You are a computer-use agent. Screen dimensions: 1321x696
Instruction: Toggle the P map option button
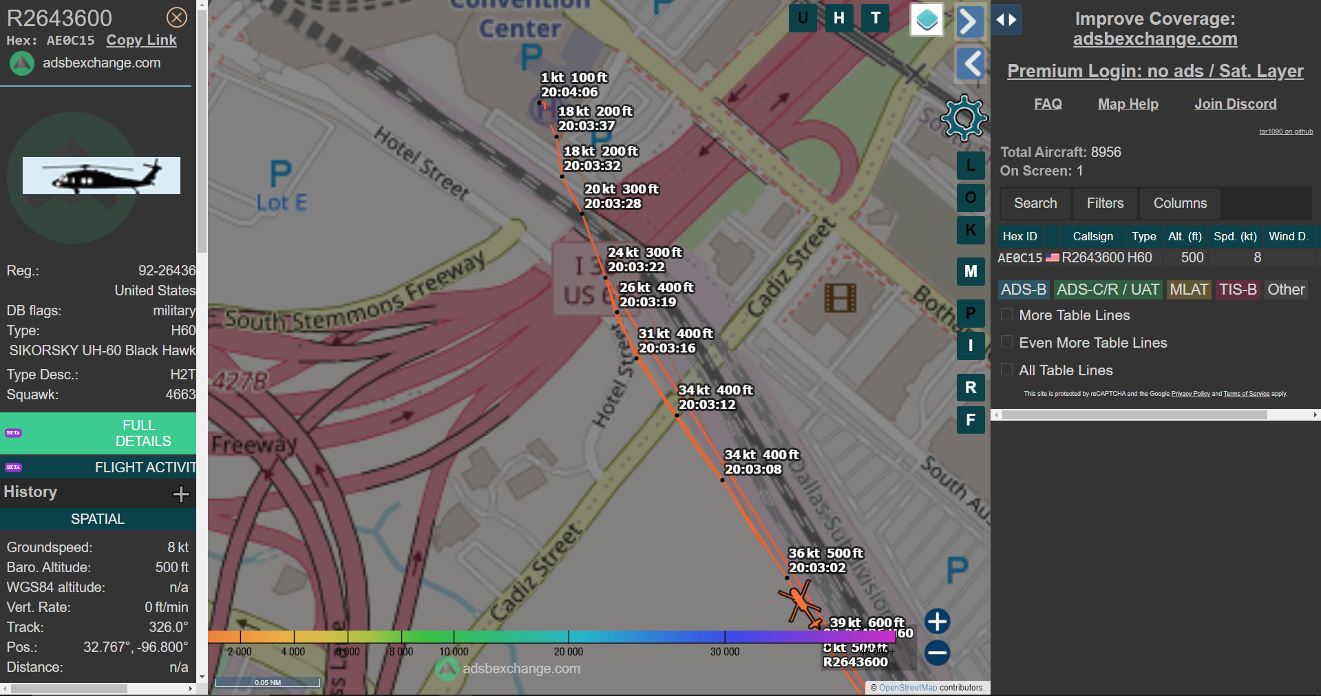click(971, 313)
